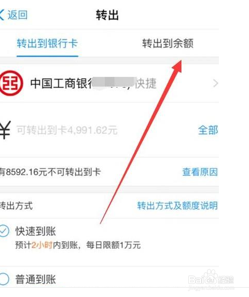249x297 pixels.
Task: Switch to 转出到银行卡 tab
Action: (x=47, y=44)
